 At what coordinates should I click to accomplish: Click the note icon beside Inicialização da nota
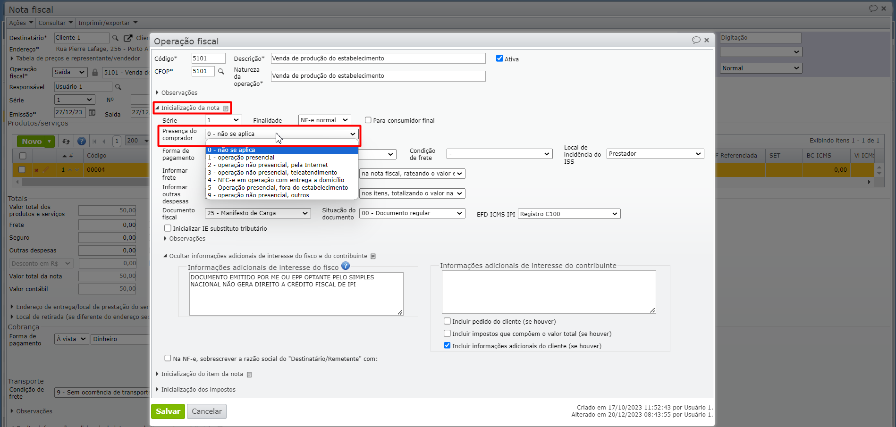point(226,108)
